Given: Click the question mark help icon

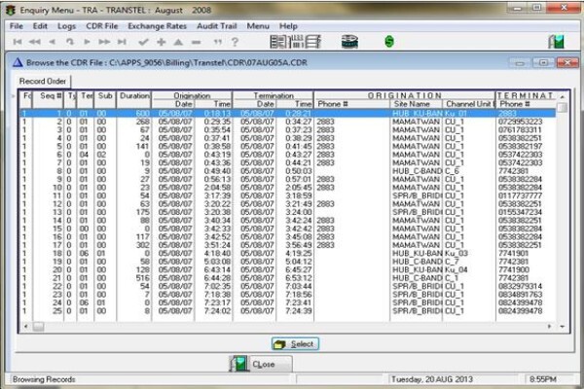Looking at the screenshot, I should (235, 42).
